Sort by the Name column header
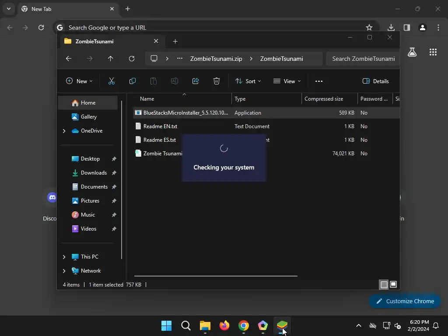The height and width of the screenshot is (336, 448). 183,99
